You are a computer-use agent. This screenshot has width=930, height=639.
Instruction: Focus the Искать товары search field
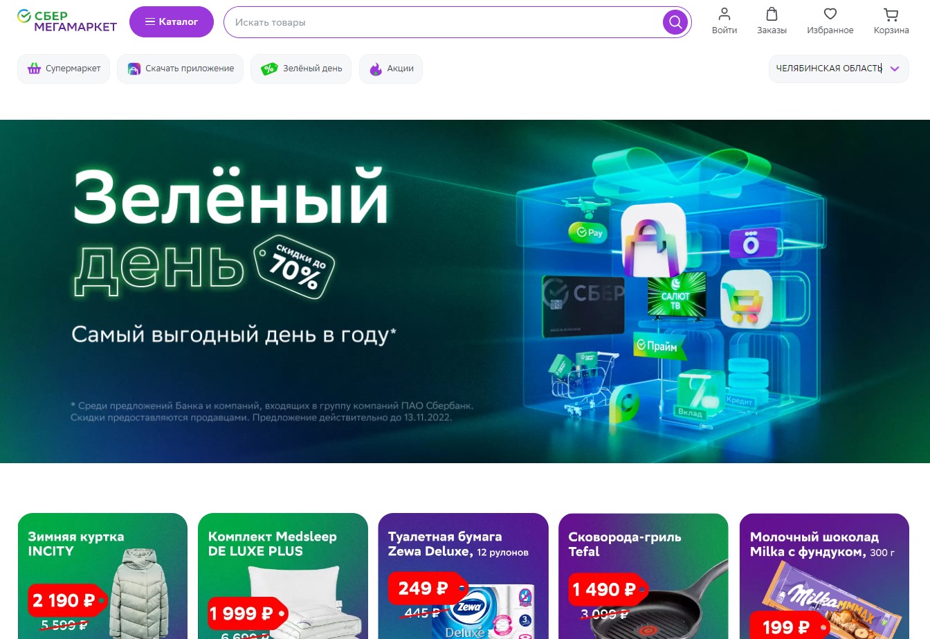click(x=443, y=22)
